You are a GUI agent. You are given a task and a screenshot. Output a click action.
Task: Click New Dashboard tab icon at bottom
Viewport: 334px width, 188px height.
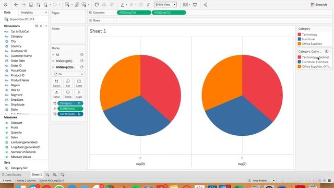[x=55, y=174]
